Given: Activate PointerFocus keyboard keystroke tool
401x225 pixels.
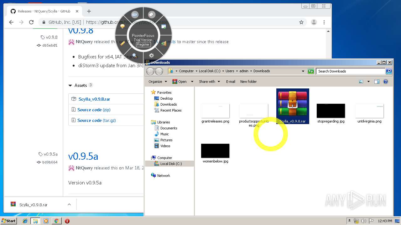Looking at the screenshot, I should 135,14.
